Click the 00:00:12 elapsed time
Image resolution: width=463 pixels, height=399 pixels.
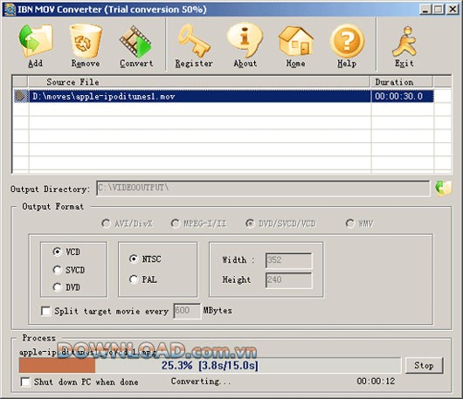[376, 381]
